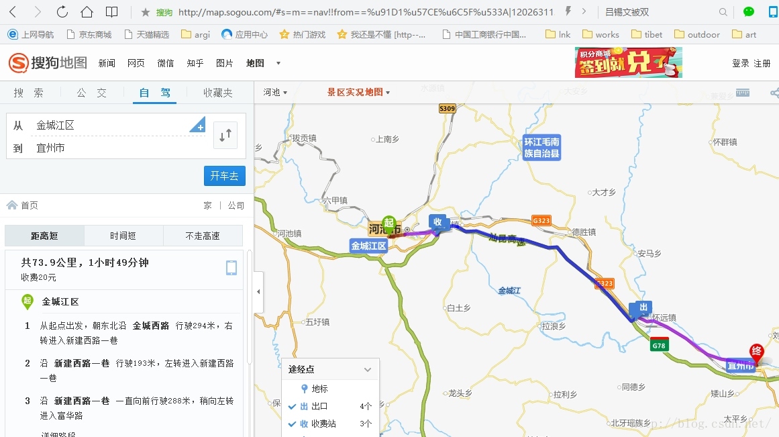Open the 网页 web link
Viewport: 779px width, 437px height.
(136, 63)
